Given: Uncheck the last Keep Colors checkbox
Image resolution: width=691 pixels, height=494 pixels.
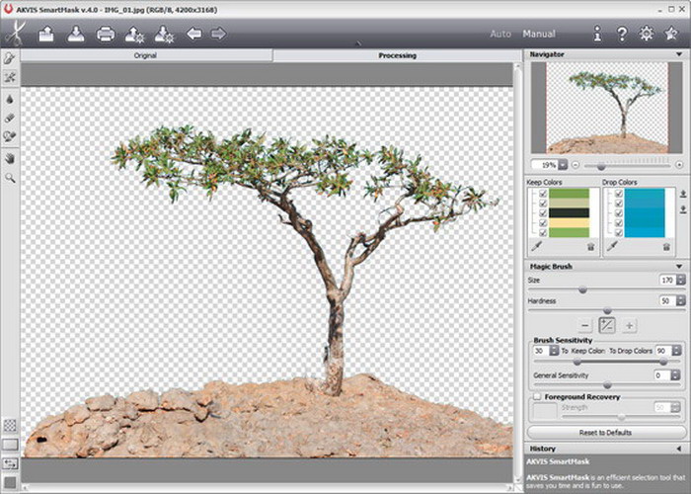Looking at the screenshot, I should 543,233.
